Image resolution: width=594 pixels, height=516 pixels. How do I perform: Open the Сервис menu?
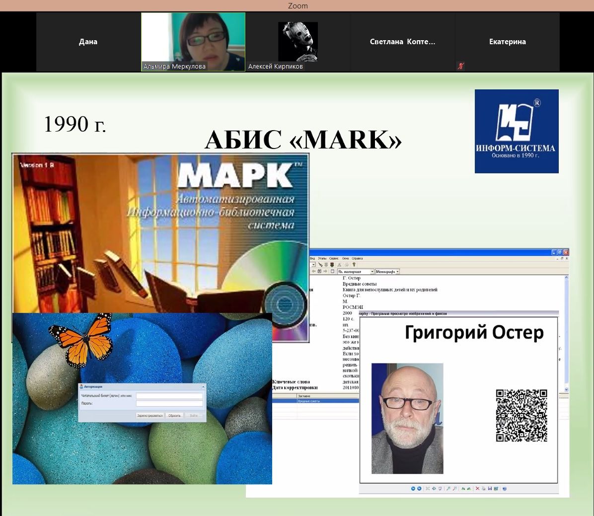[334, 258]
